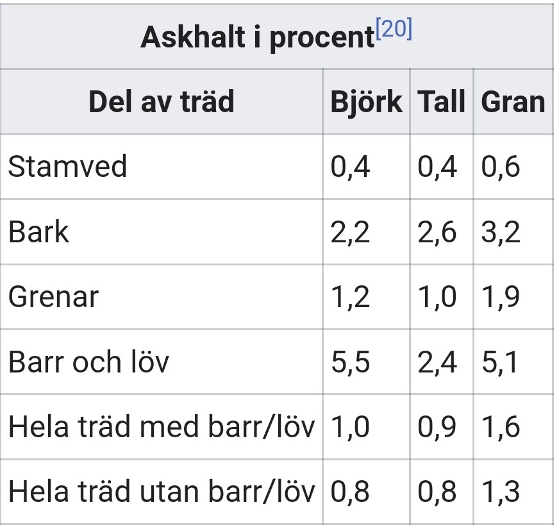Screen dimensions: 559x527
Task: Click the Del av träd column header
Action: 162,103
